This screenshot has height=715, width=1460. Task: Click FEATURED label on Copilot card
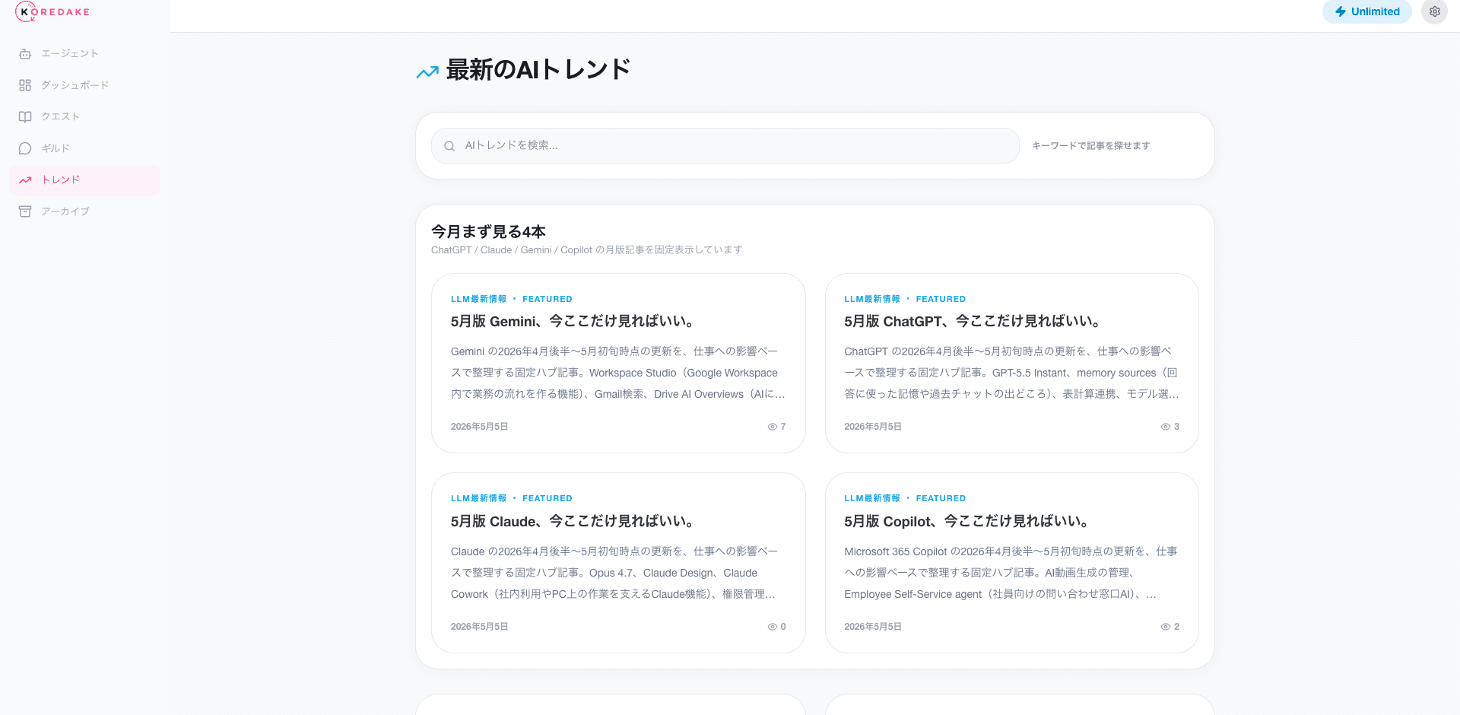[x=941, y=498]
